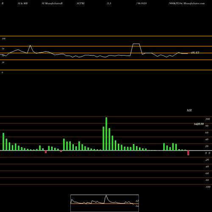
Task: Click the flat-topped RSI peak
Action: coord(136,44)
